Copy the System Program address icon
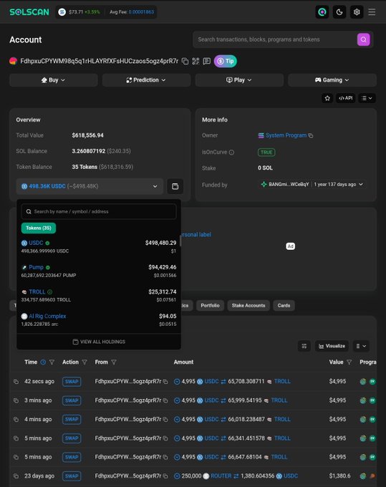 click(x=311, y=136)
